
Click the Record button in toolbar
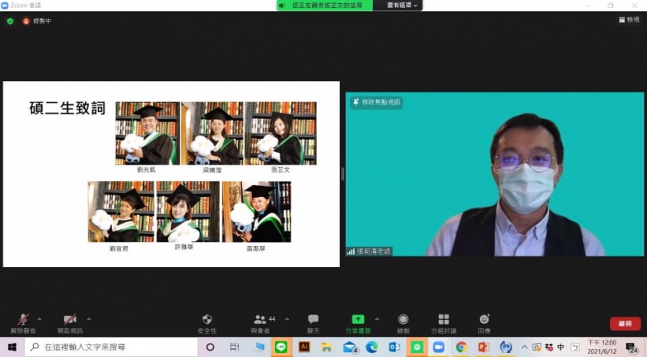(x=403, y=322)
